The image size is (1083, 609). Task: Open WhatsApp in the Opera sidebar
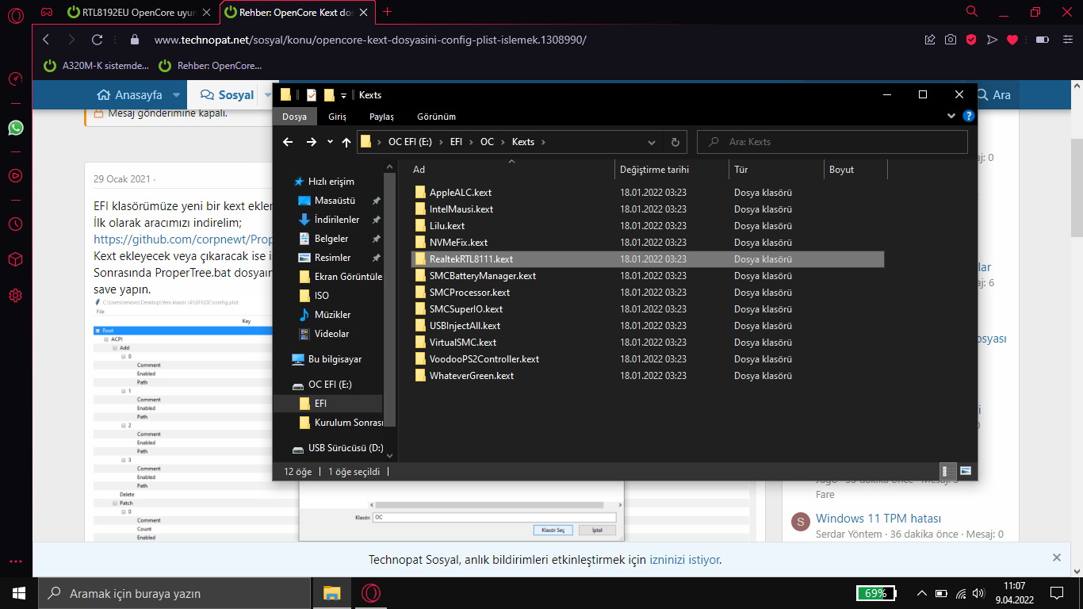[15, 128]
